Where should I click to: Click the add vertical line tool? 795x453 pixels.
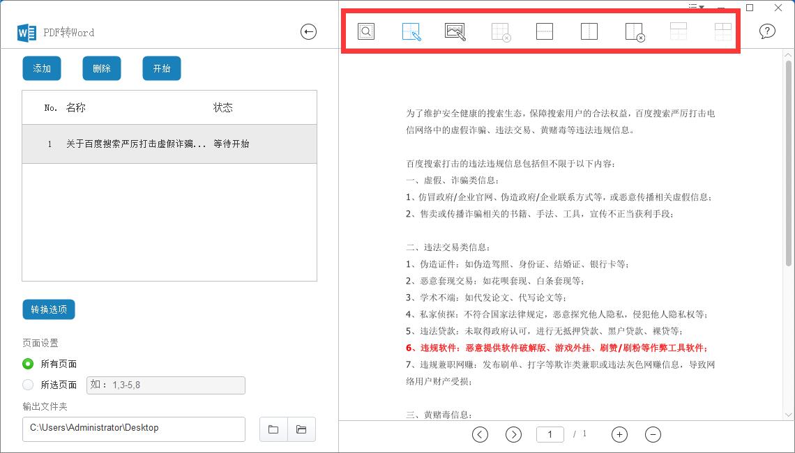coord(589,31)
